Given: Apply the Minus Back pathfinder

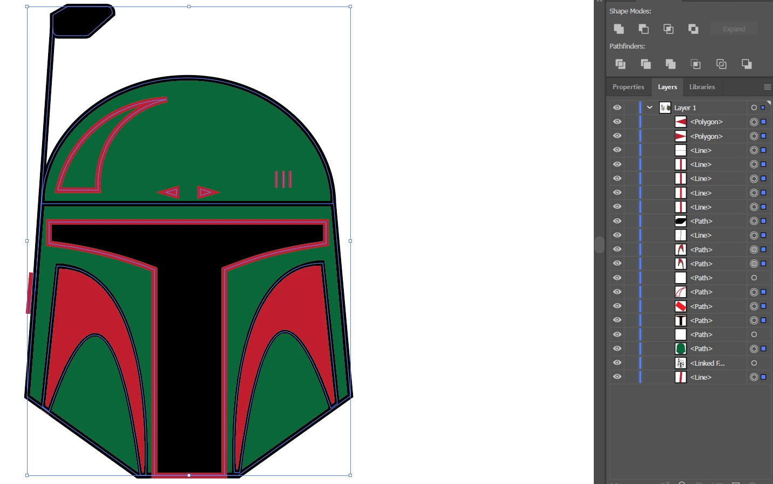Looking at the screenshot, I should point(747,64).
